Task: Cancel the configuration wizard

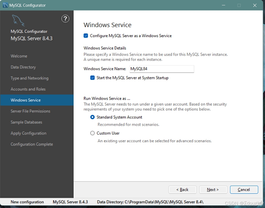Action: click(x=244, y=190)
